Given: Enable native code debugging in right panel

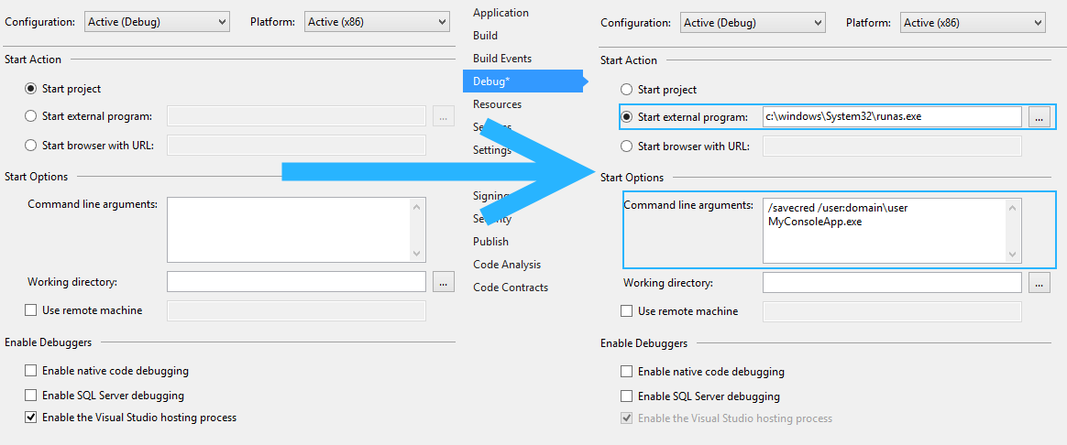Looking at the screenshot, I should pos(627,372).
